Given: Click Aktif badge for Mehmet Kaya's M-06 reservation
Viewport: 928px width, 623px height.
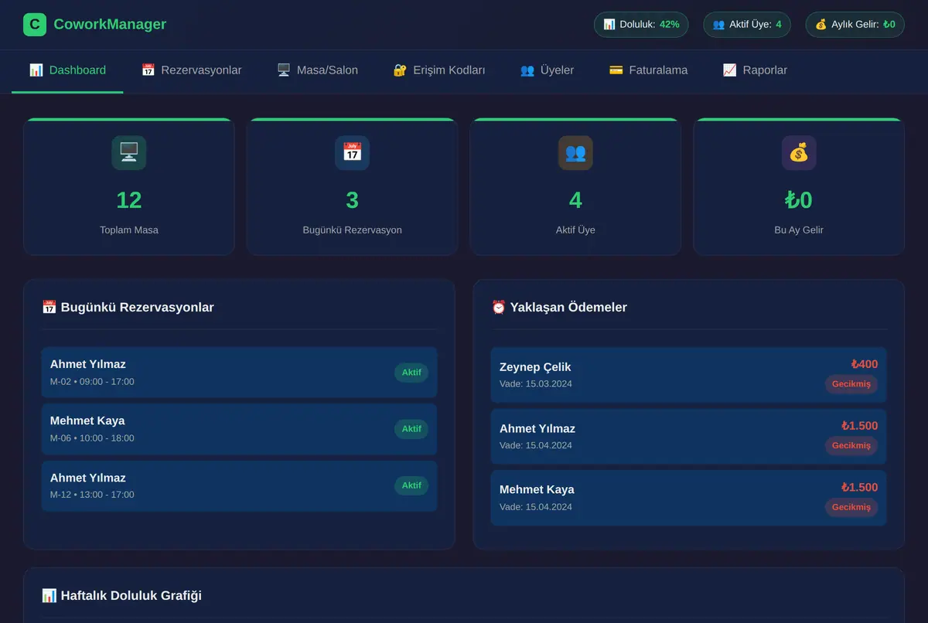Looking at the screenshot, I should (411, 429).
